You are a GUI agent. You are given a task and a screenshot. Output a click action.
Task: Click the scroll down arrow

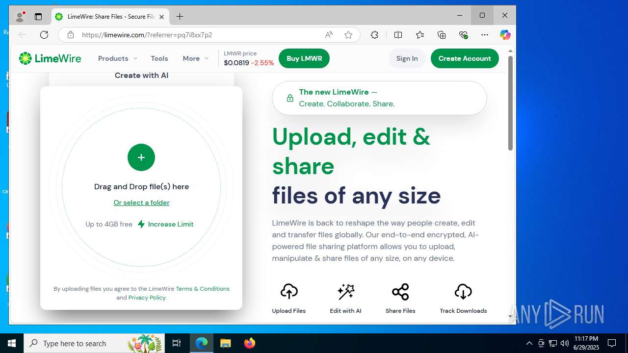click(x=510, y=317)
